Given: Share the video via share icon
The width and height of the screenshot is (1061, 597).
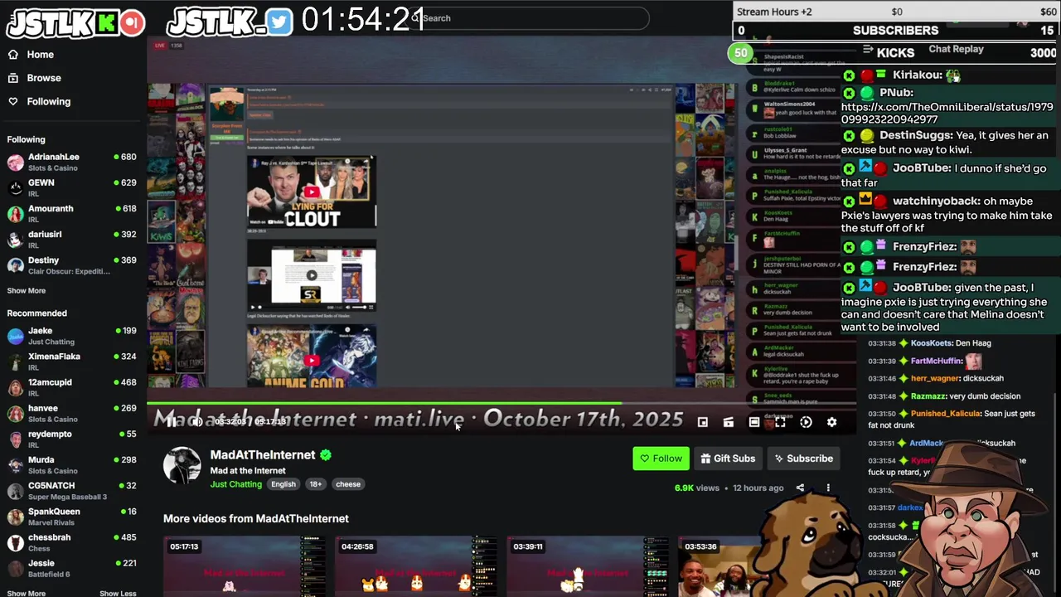Looking at the screenshot, I should 800,488.
